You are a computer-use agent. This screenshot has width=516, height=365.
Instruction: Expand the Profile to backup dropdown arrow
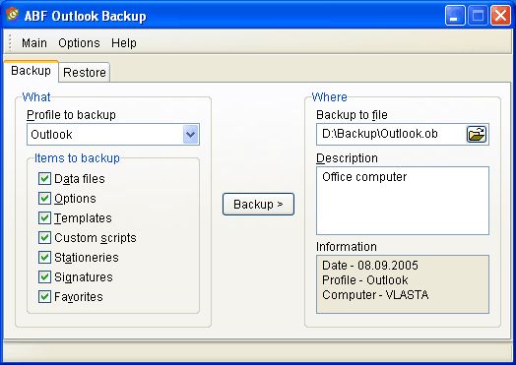pos(190,134)
